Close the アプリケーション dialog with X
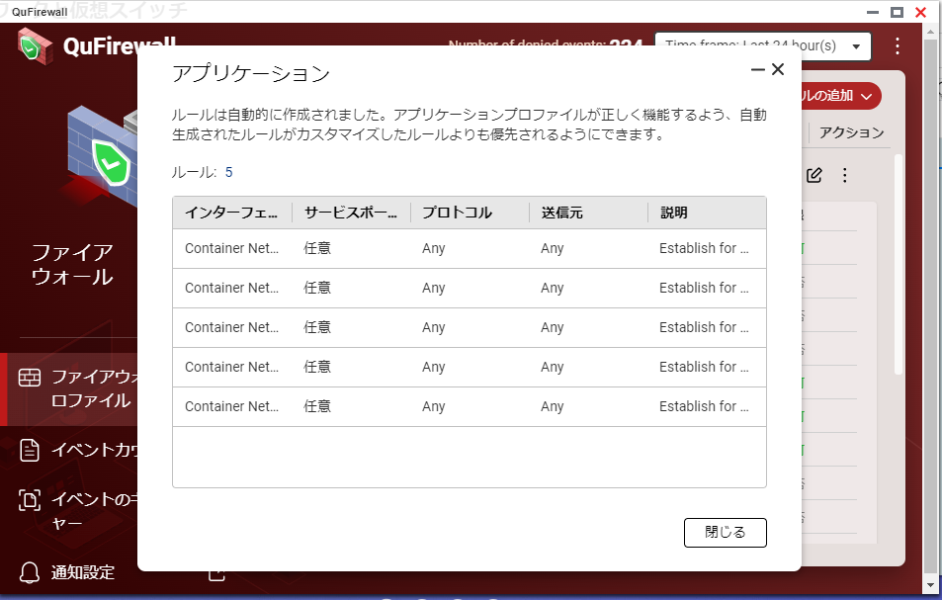This screenshot has width=942, height=600. click(778, 69)
